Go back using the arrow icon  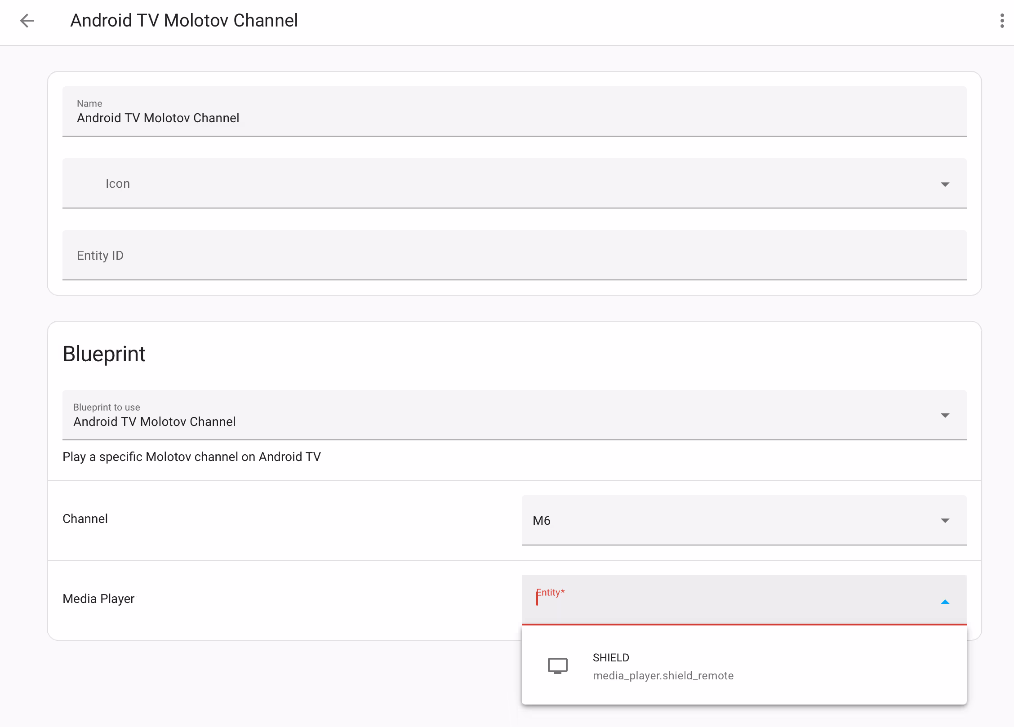(27, 21)
